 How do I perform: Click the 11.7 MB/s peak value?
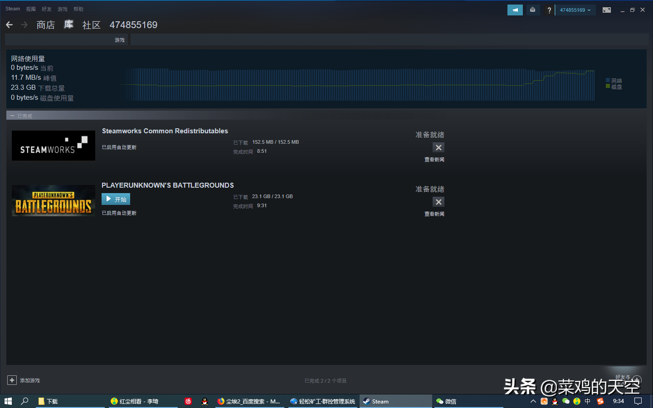click(x=26, y=78)
